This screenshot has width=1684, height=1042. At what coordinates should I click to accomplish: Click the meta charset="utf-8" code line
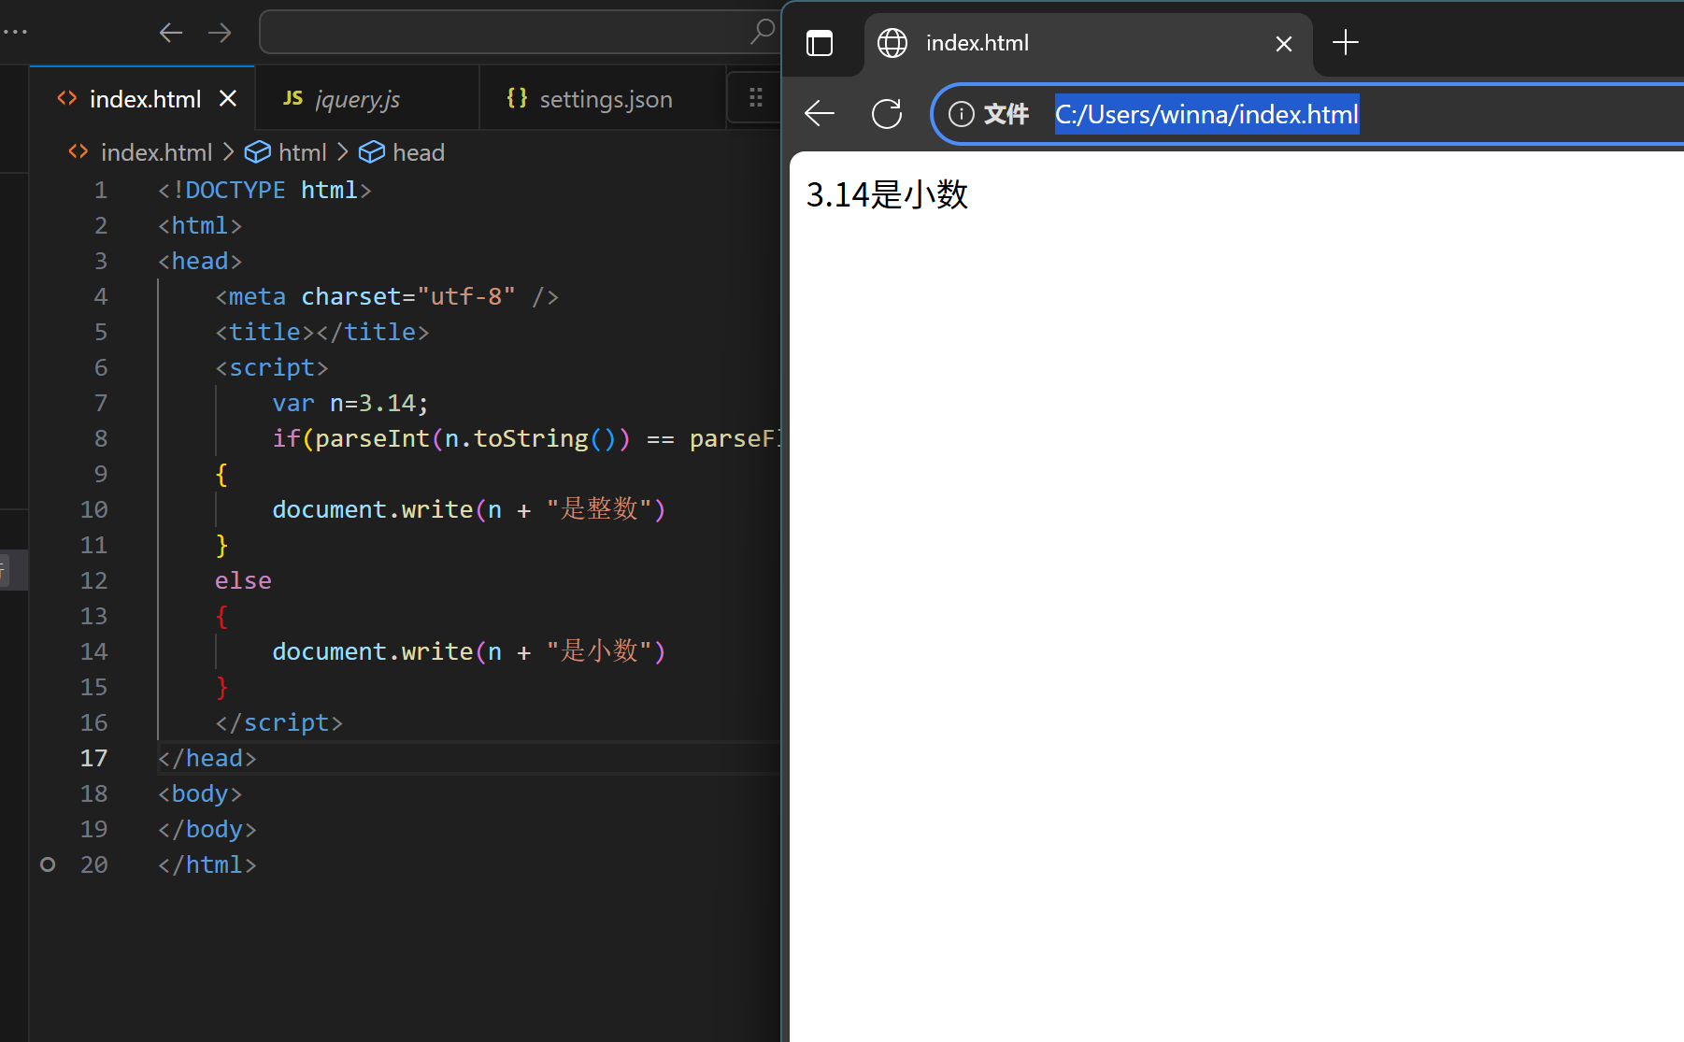387,296
